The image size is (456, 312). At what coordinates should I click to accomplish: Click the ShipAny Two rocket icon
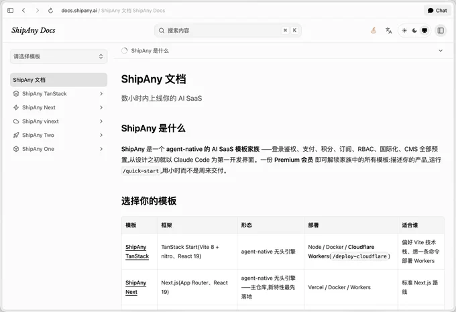click(16, 135)
